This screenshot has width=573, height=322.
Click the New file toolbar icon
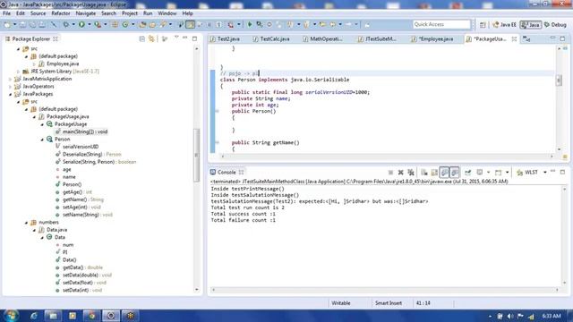(x=7, y=24)
